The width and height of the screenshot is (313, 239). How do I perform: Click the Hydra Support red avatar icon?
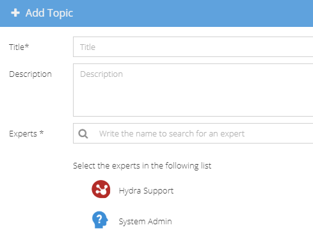pyautogui.click(x=101, y=189)
